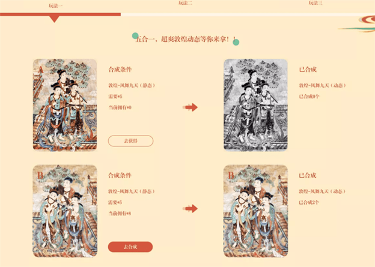Click the red progress bar under the tabs
Viewport: 375px width, 267px height.
coord(60,14)
